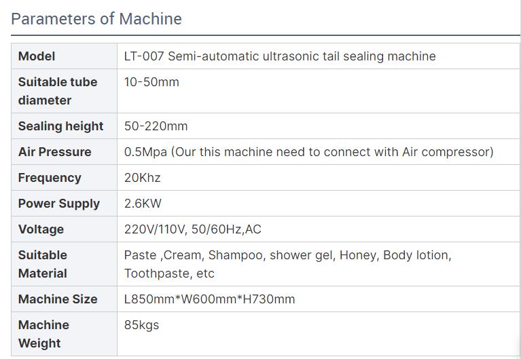Click the 20Khz frequency value
Viewport: 521px width, 359px height.
click(x=142, y=178)
